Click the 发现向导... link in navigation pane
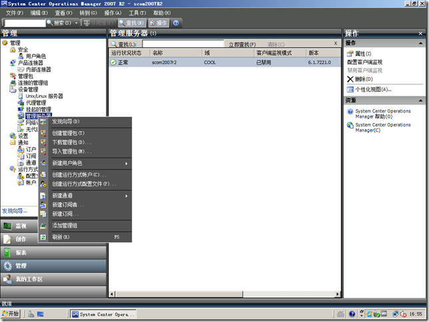The width and height of the screenshot is (429, 322). coord(15,211)
